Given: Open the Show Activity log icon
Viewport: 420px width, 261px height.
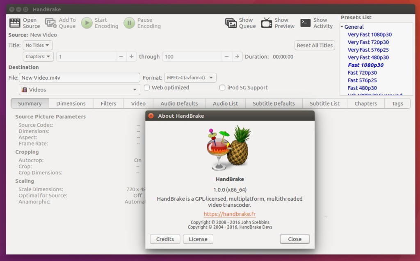Looking at the screenshot, I should pyautogui.click(x=305, y=23).
